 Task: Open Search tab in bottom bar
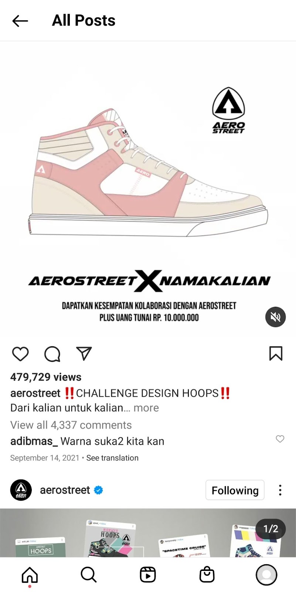click(89, 575)
